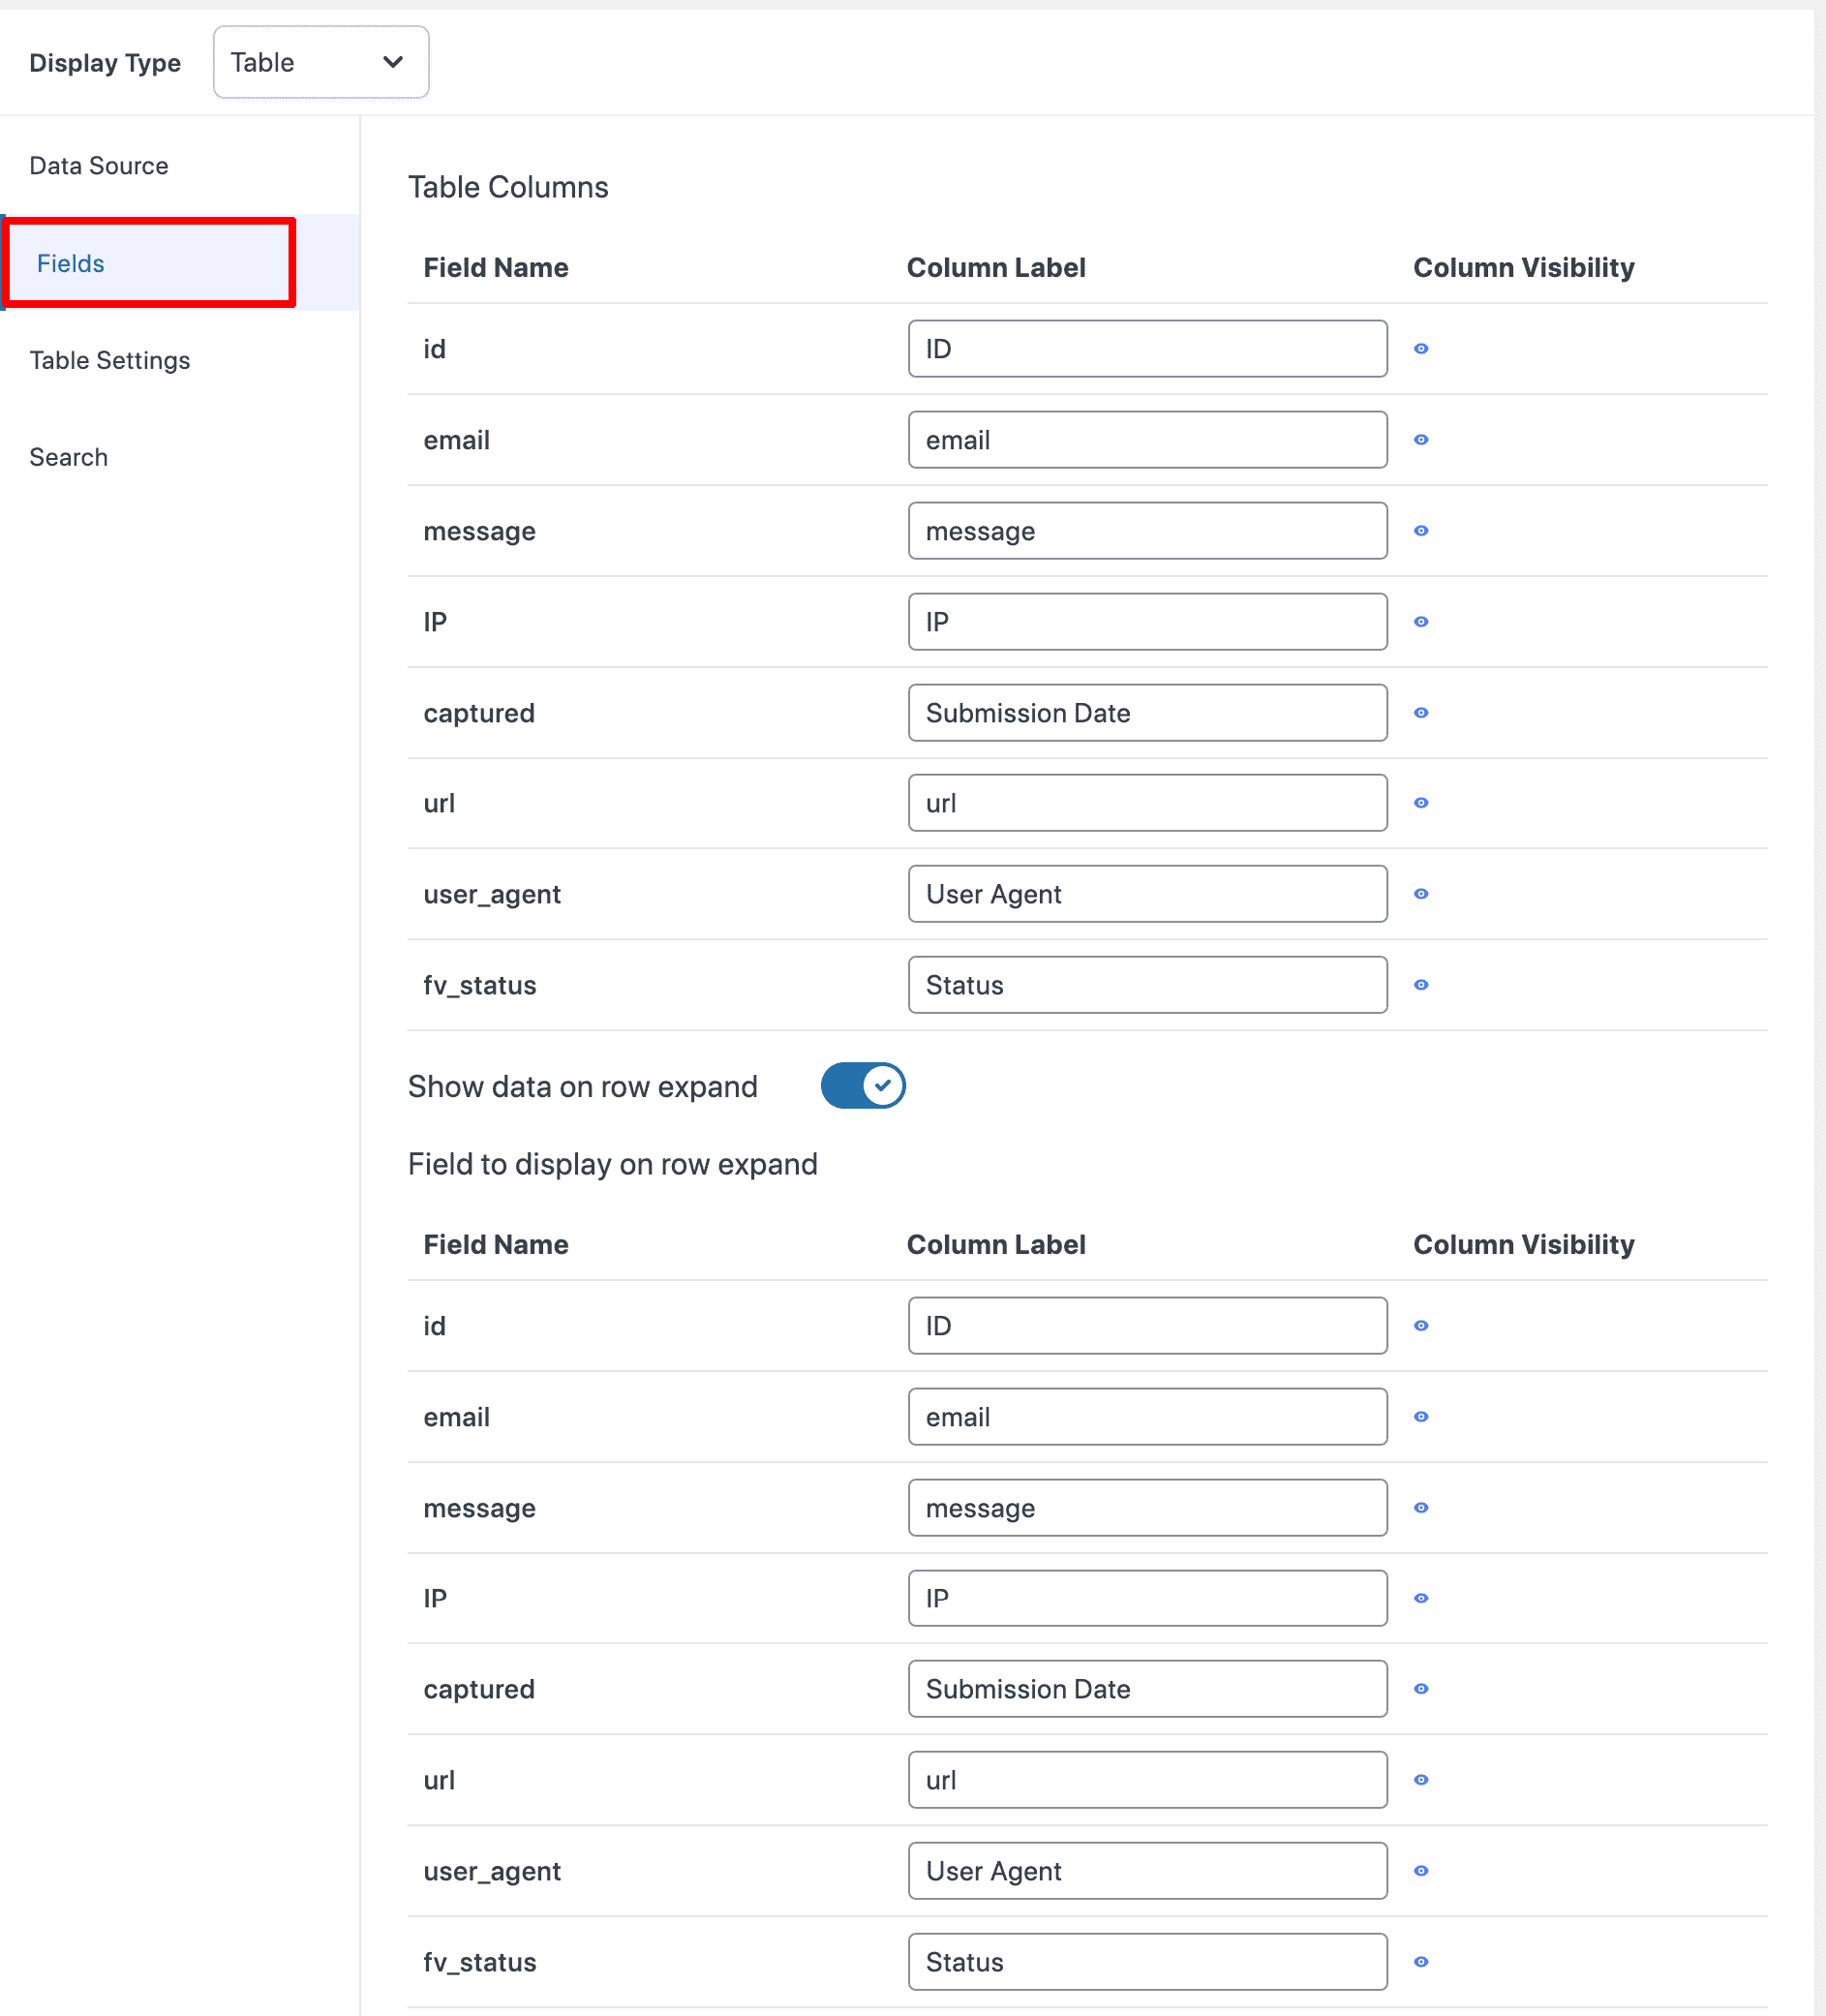Screen dimensions: 1826x2016
Task: Click captured field name in Table Columns
Action: 479,713
